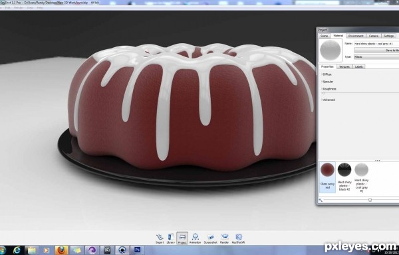399x255 pixels.
Task: Open the Animation toolbar icon
Action: (x=195, y=238)
